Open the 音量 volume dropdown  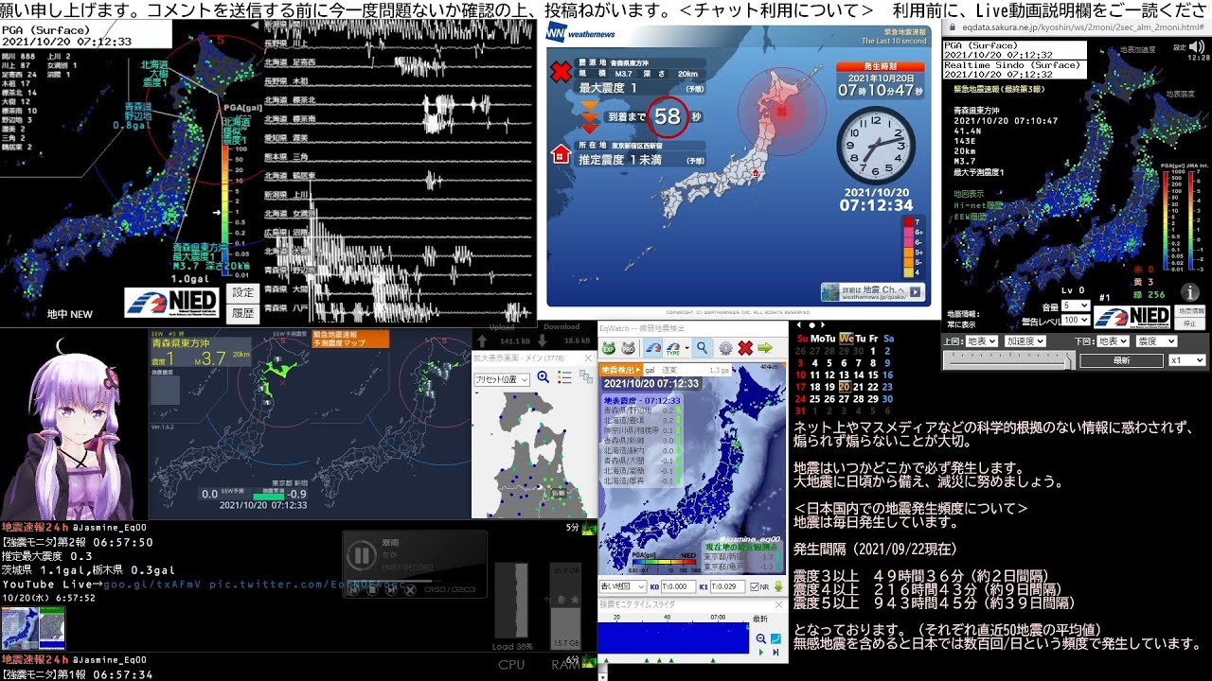pos(1075,306)
